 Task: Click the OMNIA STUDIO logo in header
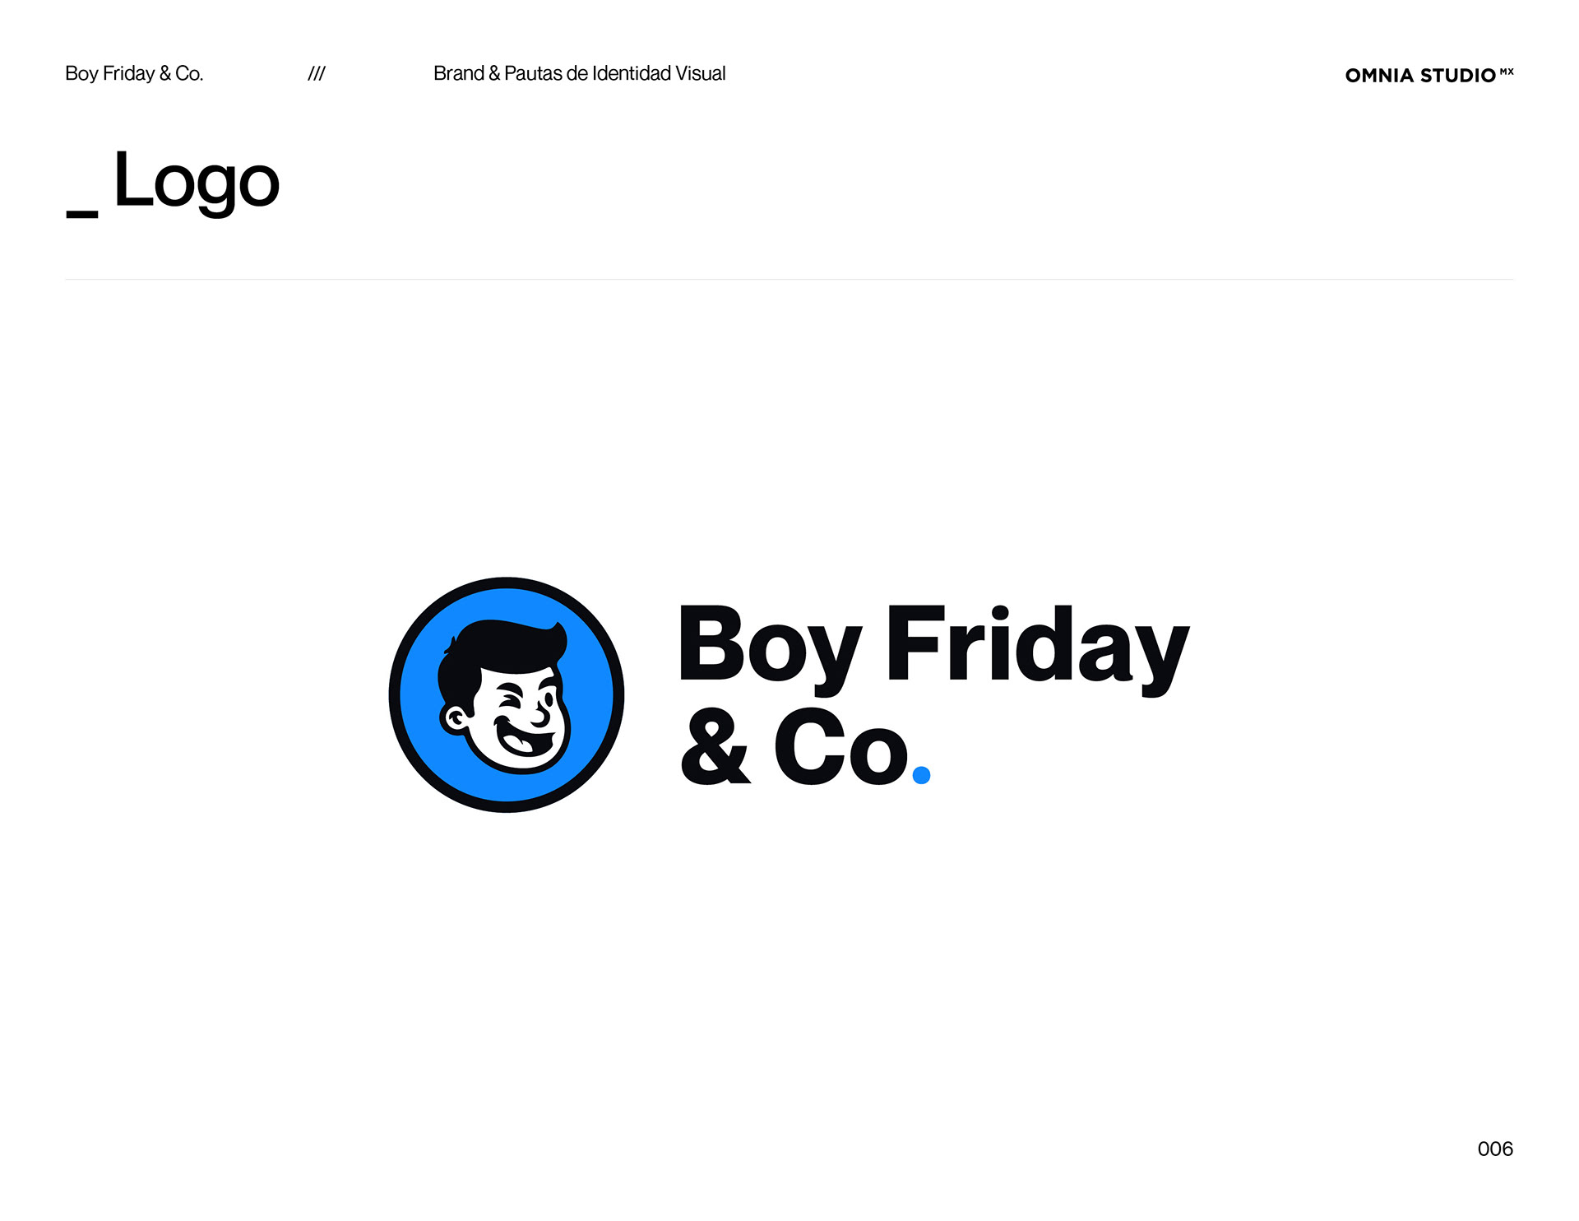pyautogui.click(x=1429, y=75)
